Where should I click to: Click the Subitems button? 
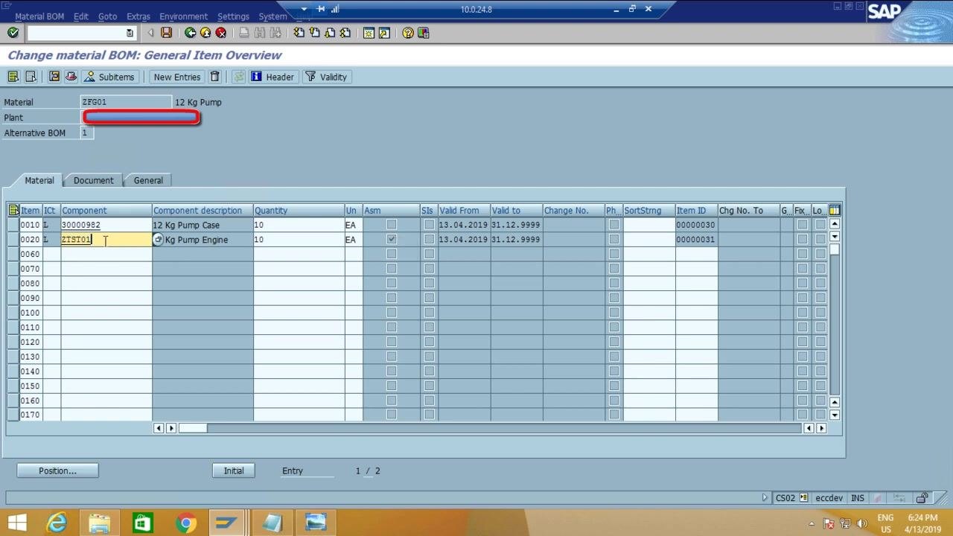109,77
